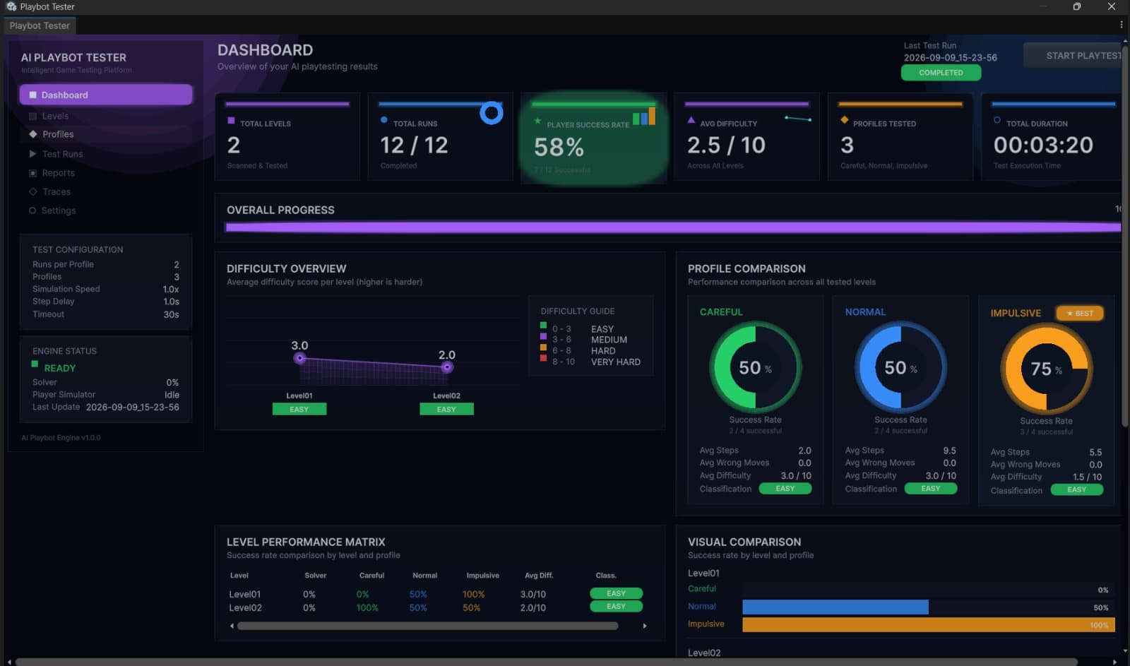Open Settings in the sidebar
This screenshot has height=666, width=1130.
[58, 210]
